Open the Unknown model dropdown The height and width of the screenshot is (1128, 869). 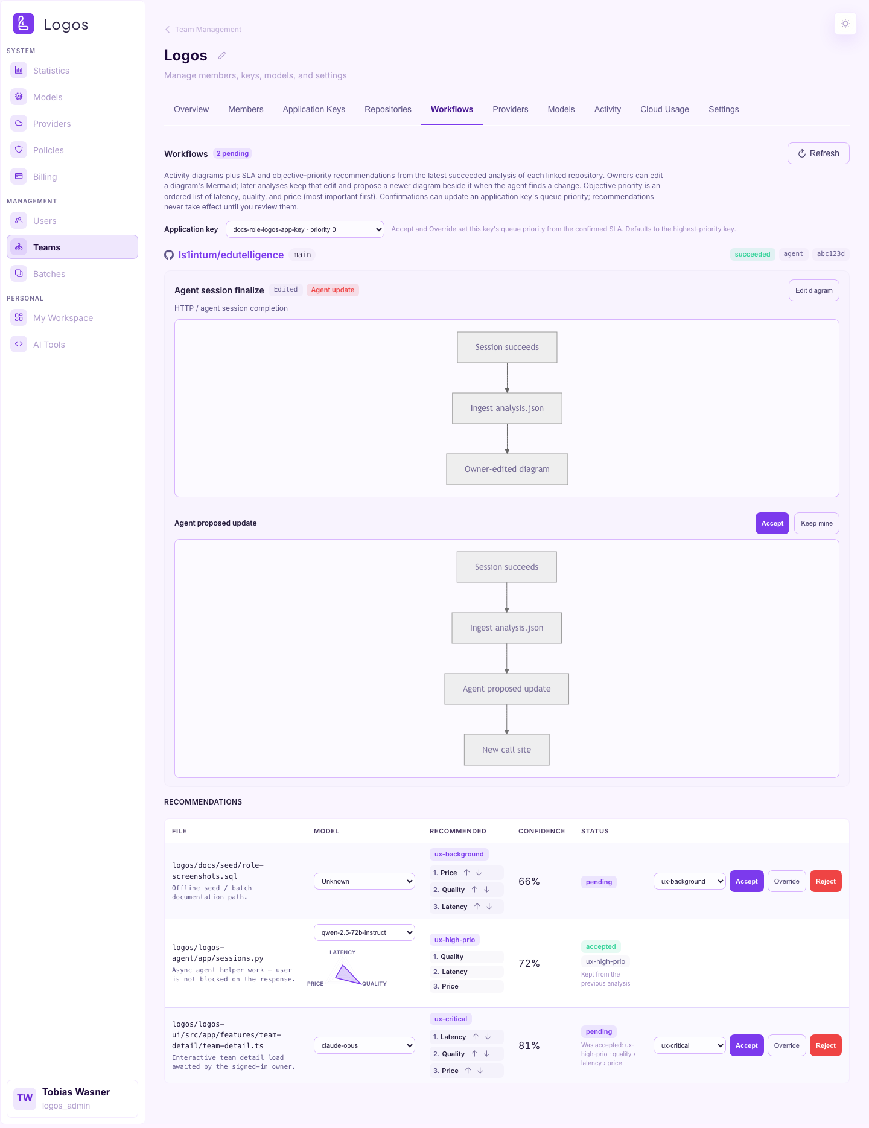tap(364, 881)
